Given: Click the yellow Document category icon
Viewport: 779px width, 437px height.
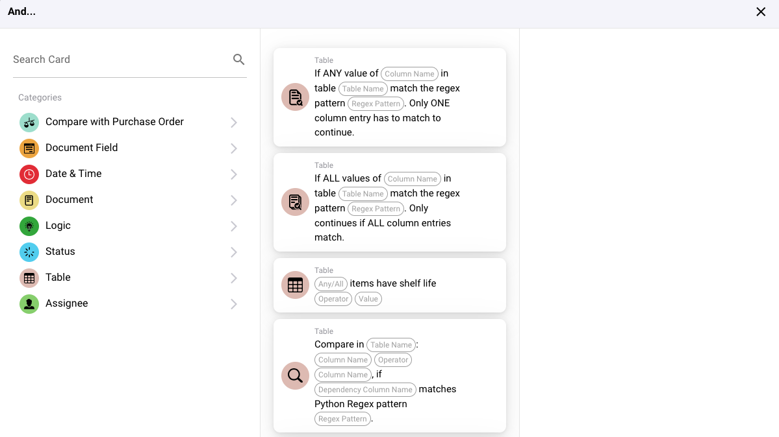Looking at the screenshot, I should click(29, 200).
